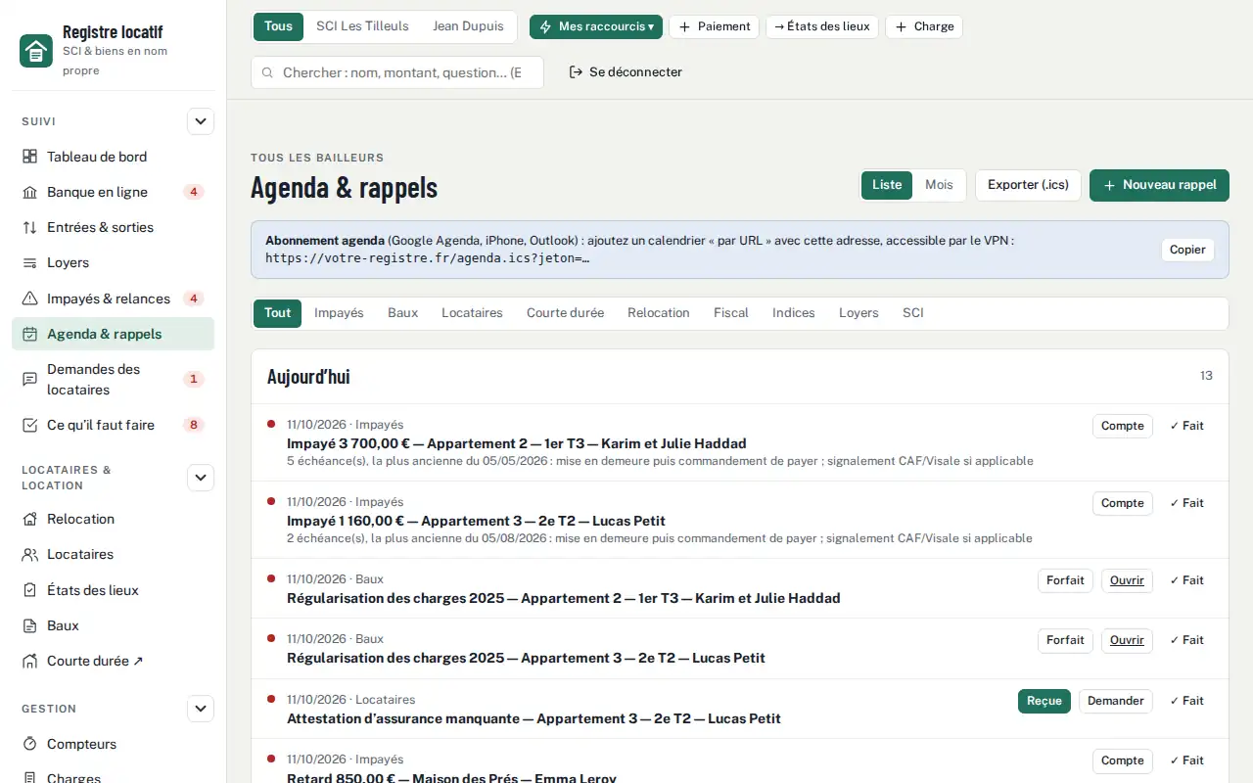
Task: Mark Karim et Julie Haddad impayé as Fait
Action: pos(1186,426)
